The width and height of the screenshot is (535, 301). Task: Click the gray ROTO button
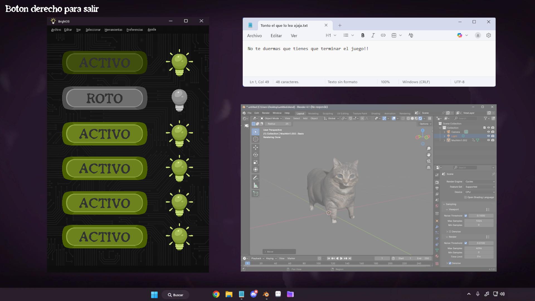pos(104,98)
